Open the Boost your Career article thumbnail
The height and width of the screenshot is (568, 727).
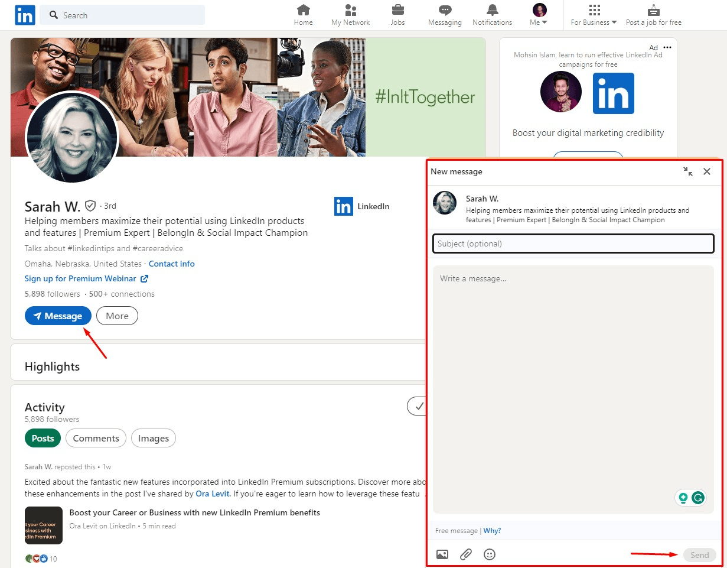44,525
